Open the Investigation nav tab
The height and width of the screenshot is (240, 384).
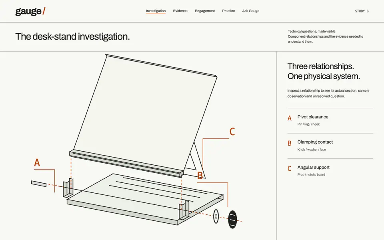click(x=156, y=11)
